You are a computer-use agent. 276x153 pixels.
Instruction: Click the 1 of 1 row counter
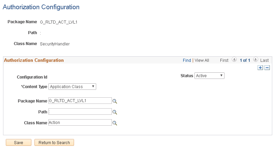pos(245,60)
